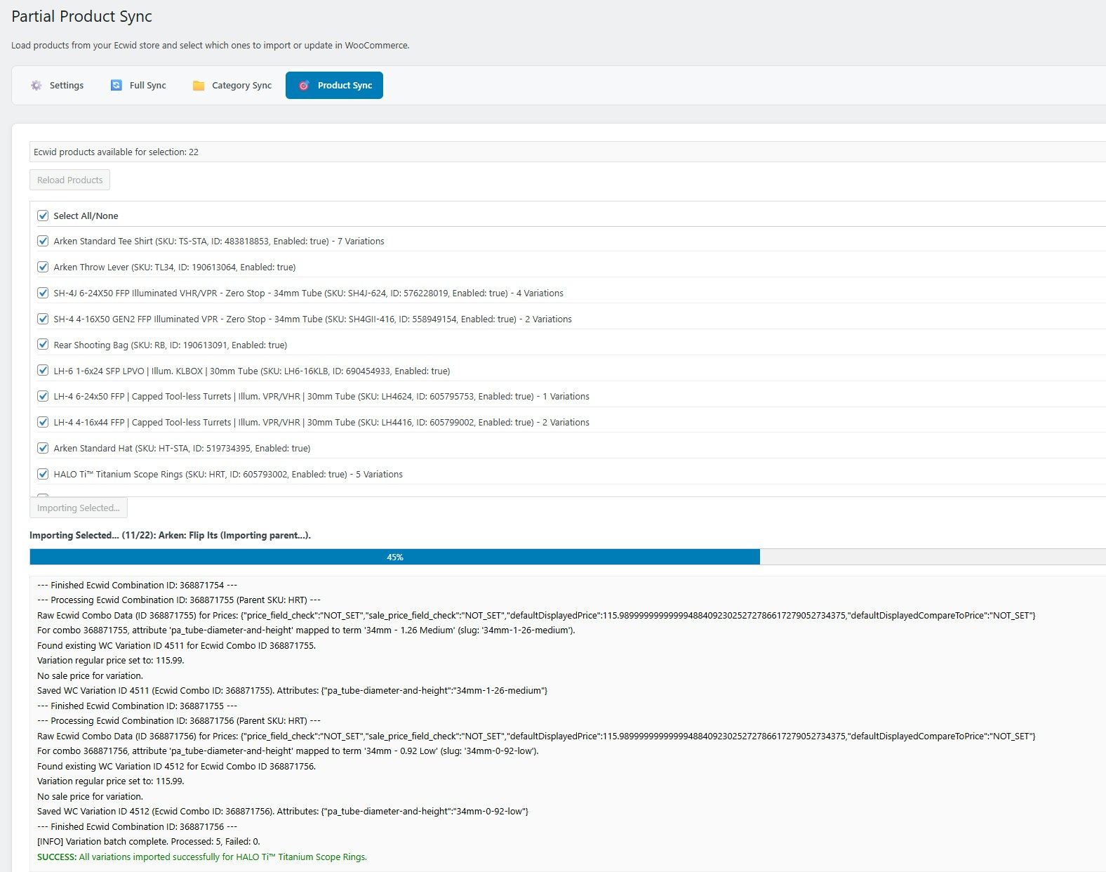Click the Load products from Ecwid description text
1106x872 pixels.
(210, 45)
